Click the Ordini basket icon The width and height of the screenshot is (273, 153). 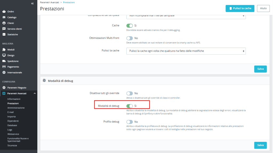coord(4,11)
